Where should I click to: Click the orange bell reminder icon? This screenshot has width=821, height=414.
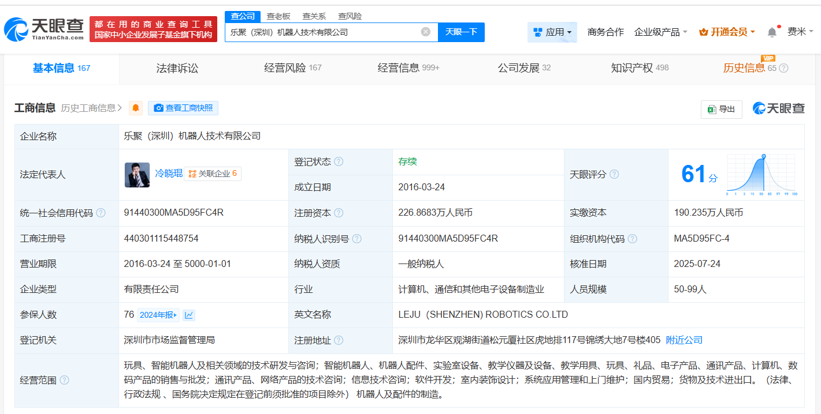click(x=136, y=108)
